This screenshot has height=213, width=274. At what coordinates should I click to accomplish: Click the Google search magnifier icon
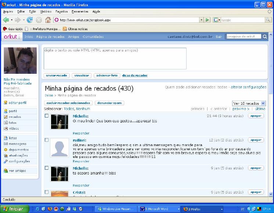(268, 20)
